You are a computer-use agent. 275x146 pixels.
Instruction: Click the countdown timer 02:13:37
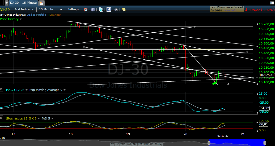[223, 136]
